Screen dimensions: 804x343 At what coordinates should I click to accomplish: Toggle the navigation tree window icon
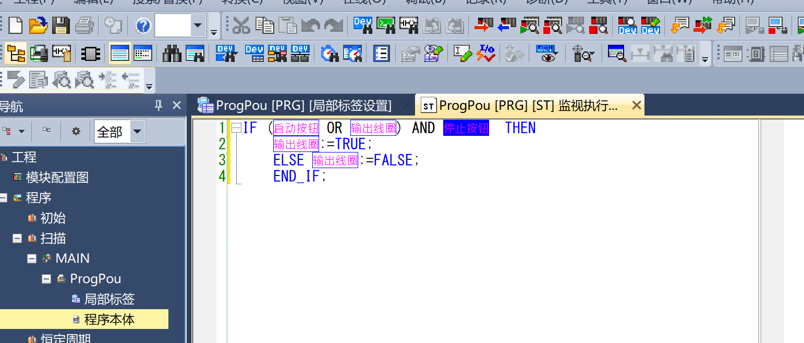16,53
